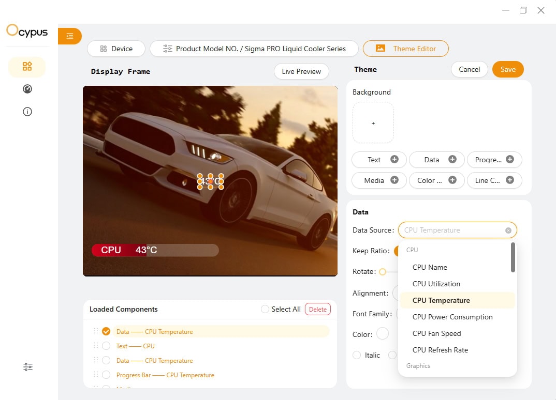Click the orange sidebar collapse menu icon
This screenshot has width=556, height=400.
click(x=70, y=36)
